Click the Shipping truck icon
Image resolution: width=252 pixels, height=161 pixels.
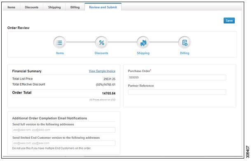coord(143,42)
